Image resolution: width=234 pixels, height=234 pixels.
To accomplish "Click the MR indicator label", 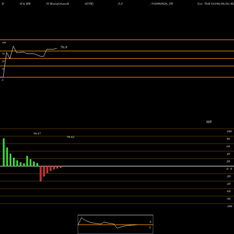I will click(209, 122).
